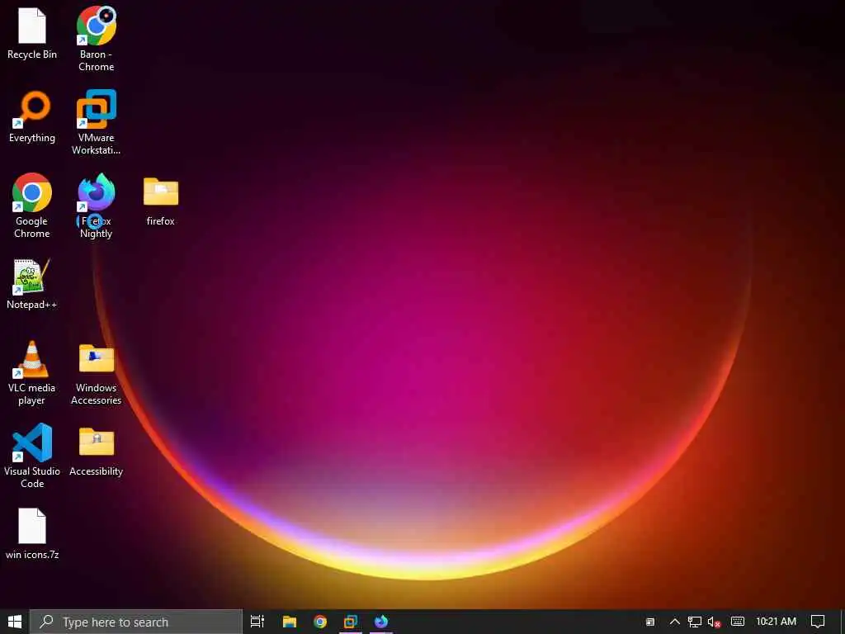The width and height of the screenshot is (845, 634).
Task: Select the Recycle Bin desktop icon
Action: 32,33
